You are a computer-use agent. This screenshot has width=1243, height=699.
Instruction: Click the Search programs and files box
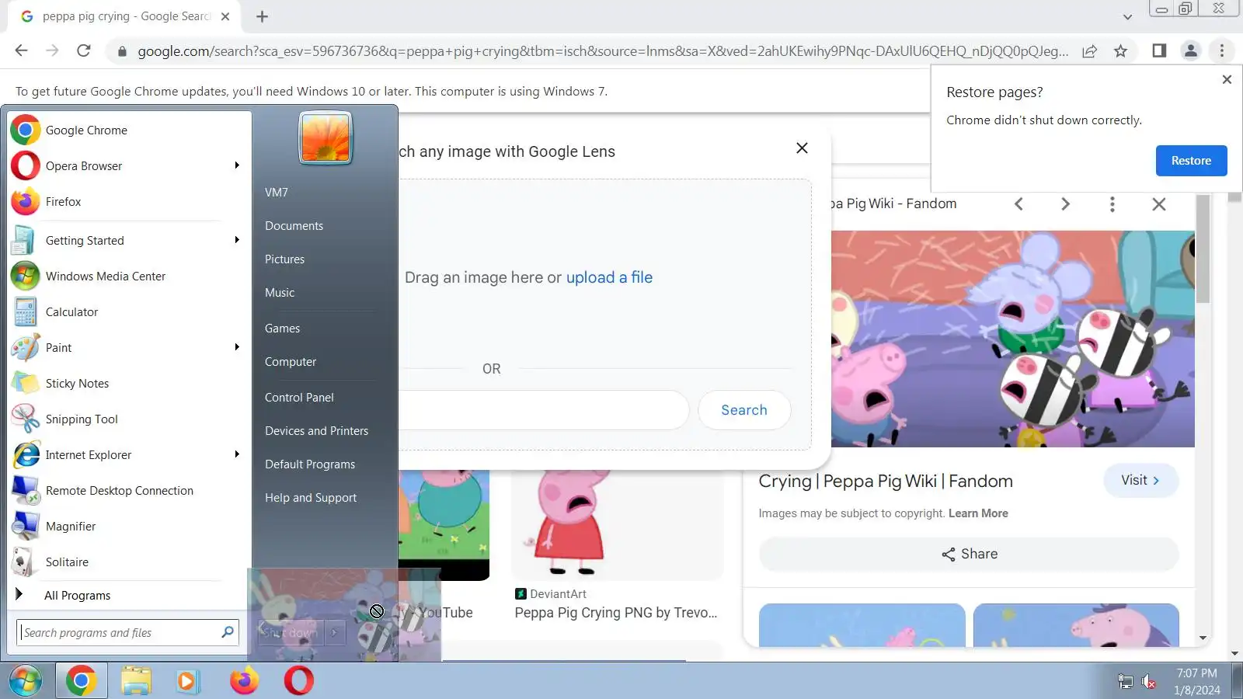coord(127,633)
